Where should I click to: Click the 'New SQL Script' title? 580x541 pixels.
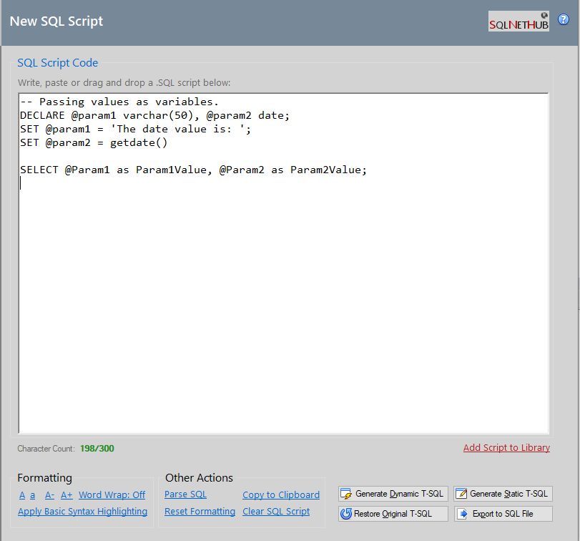click(x=56, y=21)
